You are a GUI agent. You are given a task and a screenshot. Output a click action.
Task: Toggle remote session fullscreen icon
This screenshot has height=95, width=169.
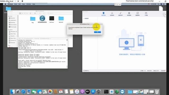pyautogui.click(x=117, y=4)
